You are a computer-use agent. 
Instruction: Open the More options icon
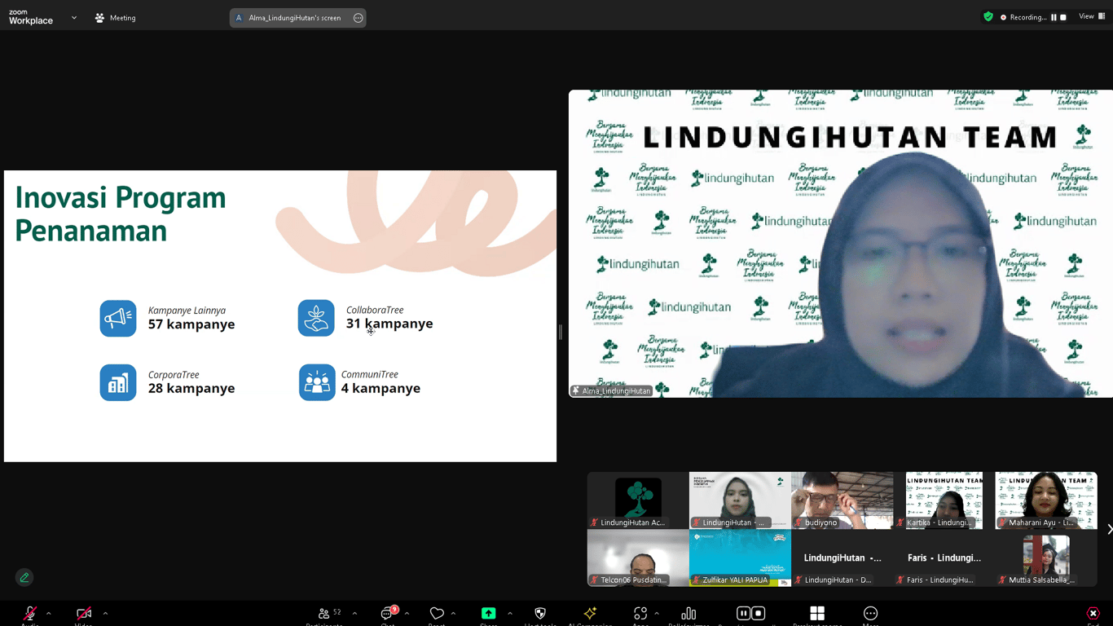tap(870, 613)
